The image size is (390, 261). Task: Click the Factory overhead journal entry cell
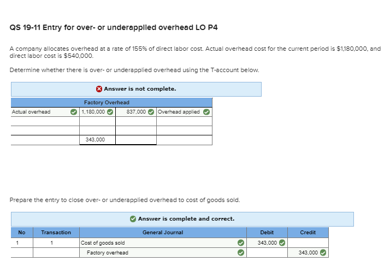point(163,253)
